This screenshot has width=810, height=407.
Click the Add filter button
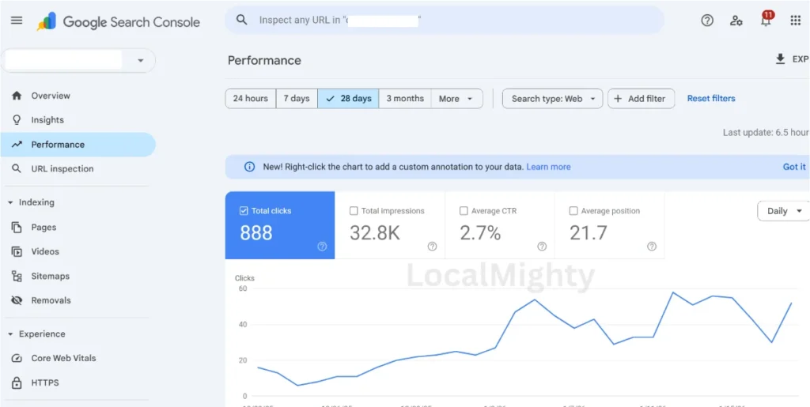pos(641,99)
